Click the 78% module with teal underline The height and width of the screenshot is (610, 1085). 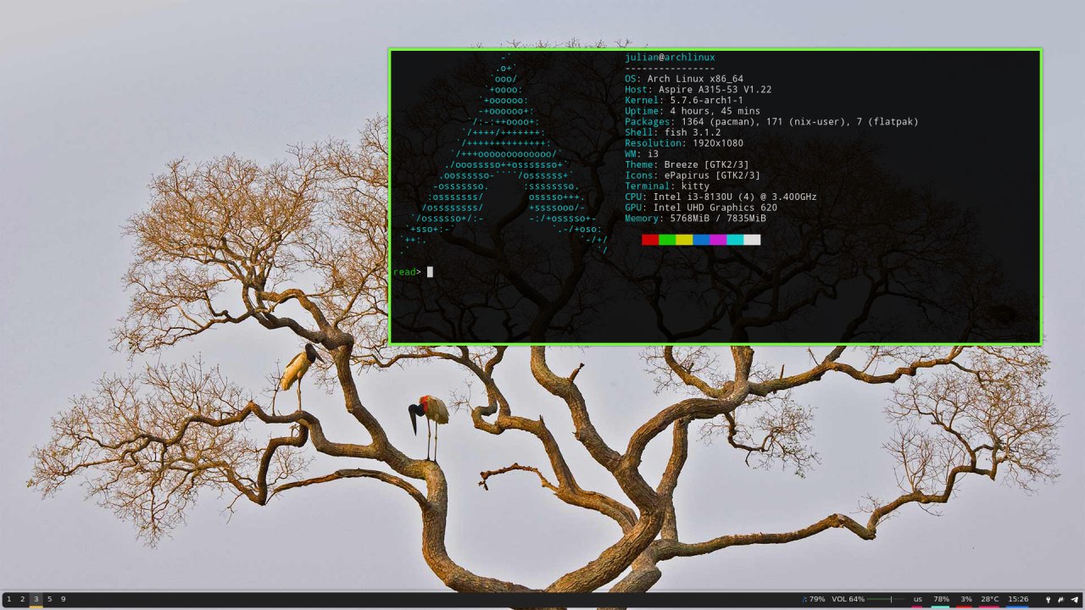pyautogui.click(x=941, y=599)
